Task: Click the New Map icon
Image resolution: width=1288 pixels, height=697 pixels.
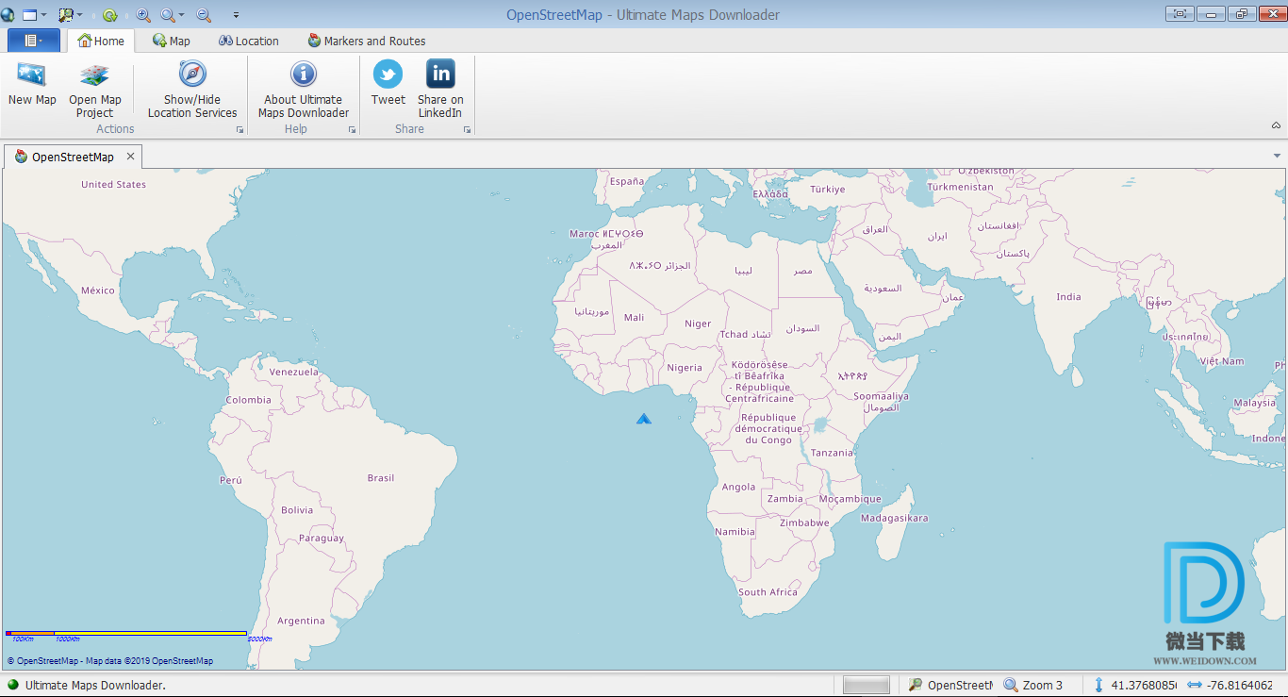Action: pyautogui.click(x=32, y=75)
